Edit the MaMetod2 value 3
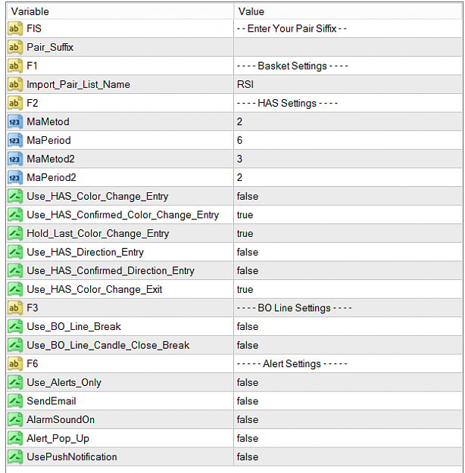 pyautogui.click(x=348, y=159)
